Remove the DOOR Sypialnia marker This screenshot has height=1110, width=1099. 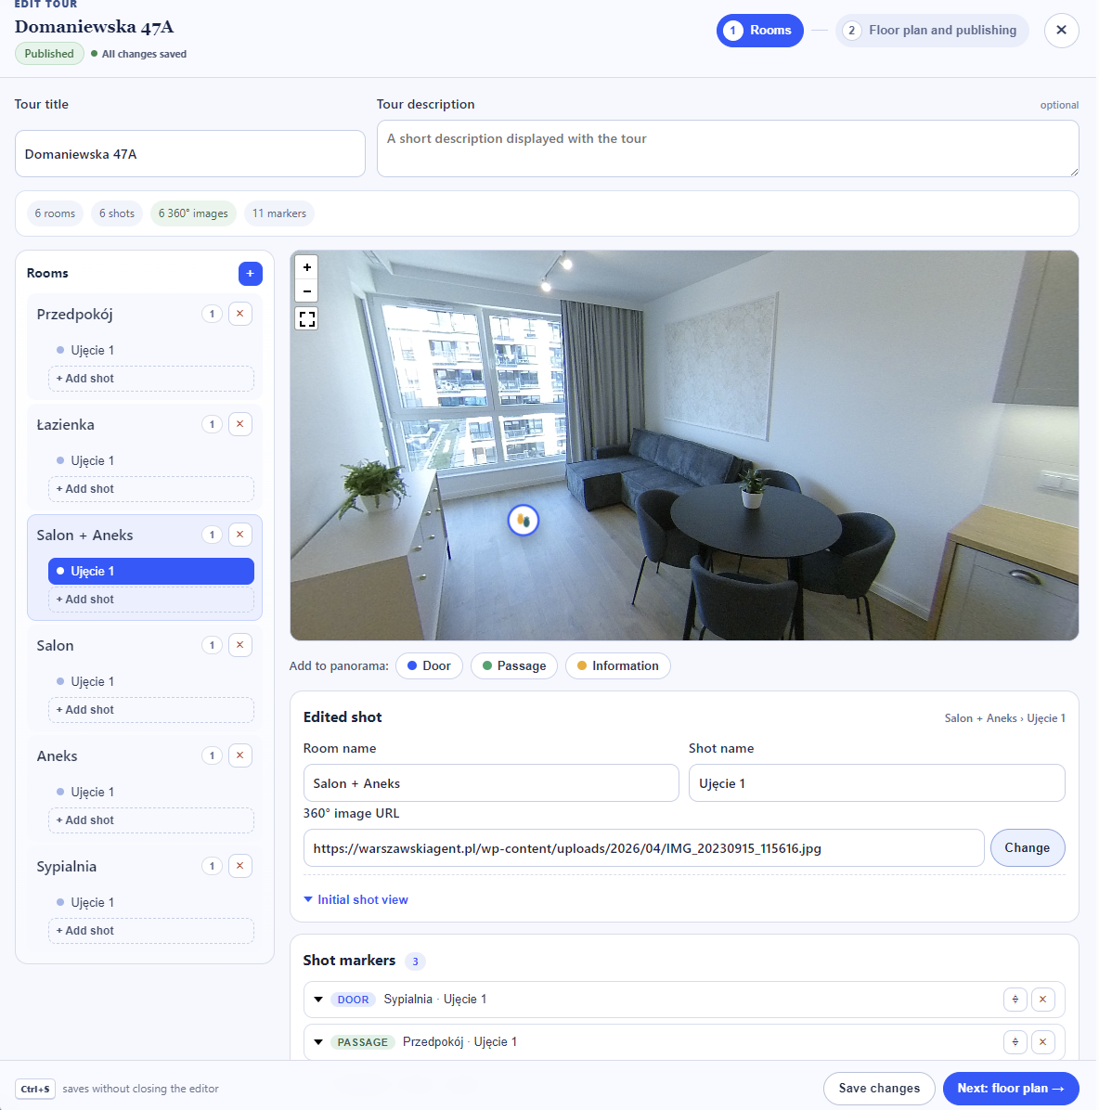(x=1042, y=1000)
